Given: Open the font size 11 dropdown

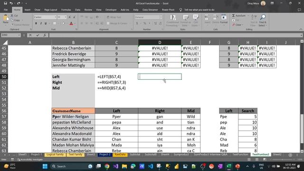Looking at the screenshot, I should 66,17.
